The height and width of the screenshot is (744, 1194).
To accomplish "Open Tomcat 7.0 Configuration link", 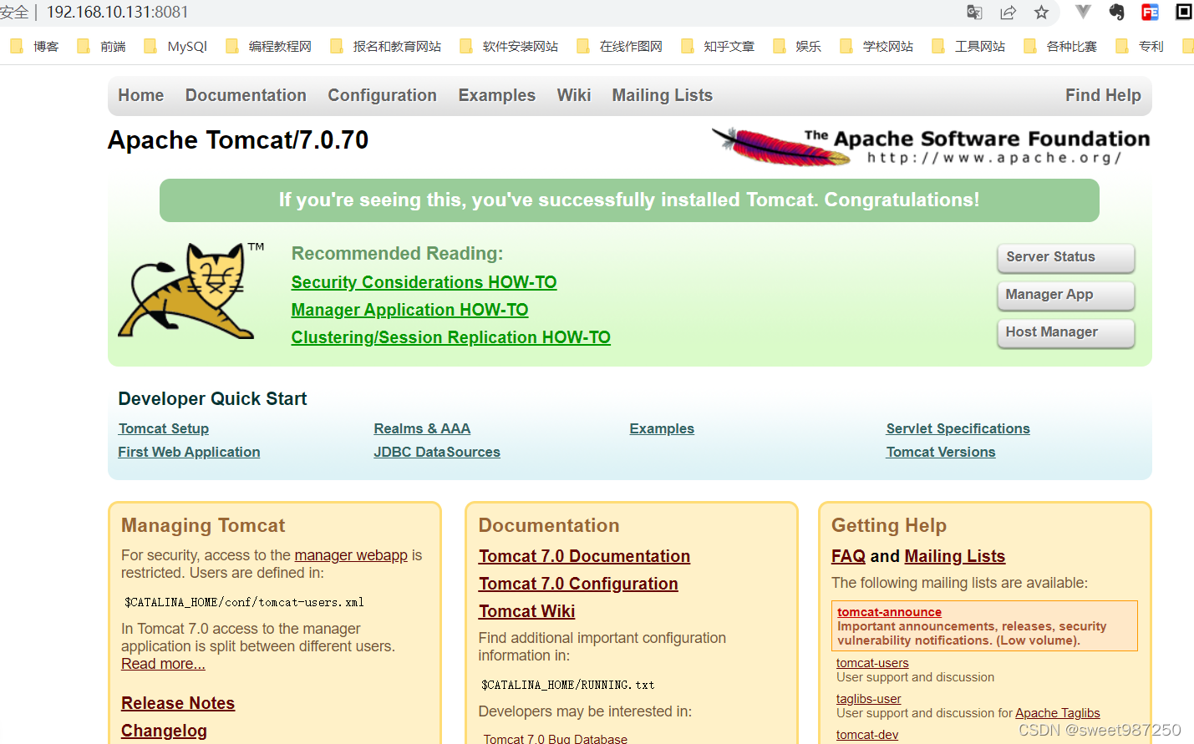I will [x=578, y=584].
